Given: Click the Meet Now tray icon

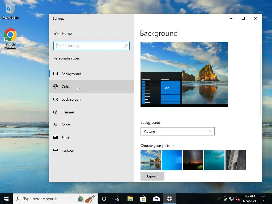Looking at the screenshot, I should (x=225, y=199).
